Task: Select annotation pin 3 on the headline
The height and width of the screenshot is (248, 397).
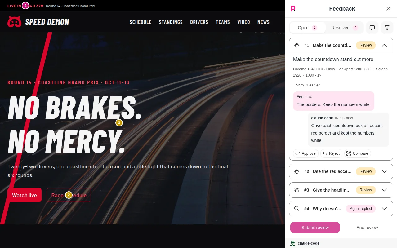Action: click(119, 123)
